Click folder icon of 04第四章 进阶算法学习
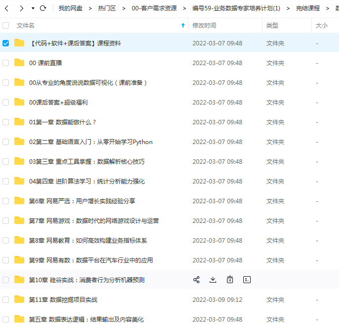Screen dimensions: 339x328 (x=19, y=181)
